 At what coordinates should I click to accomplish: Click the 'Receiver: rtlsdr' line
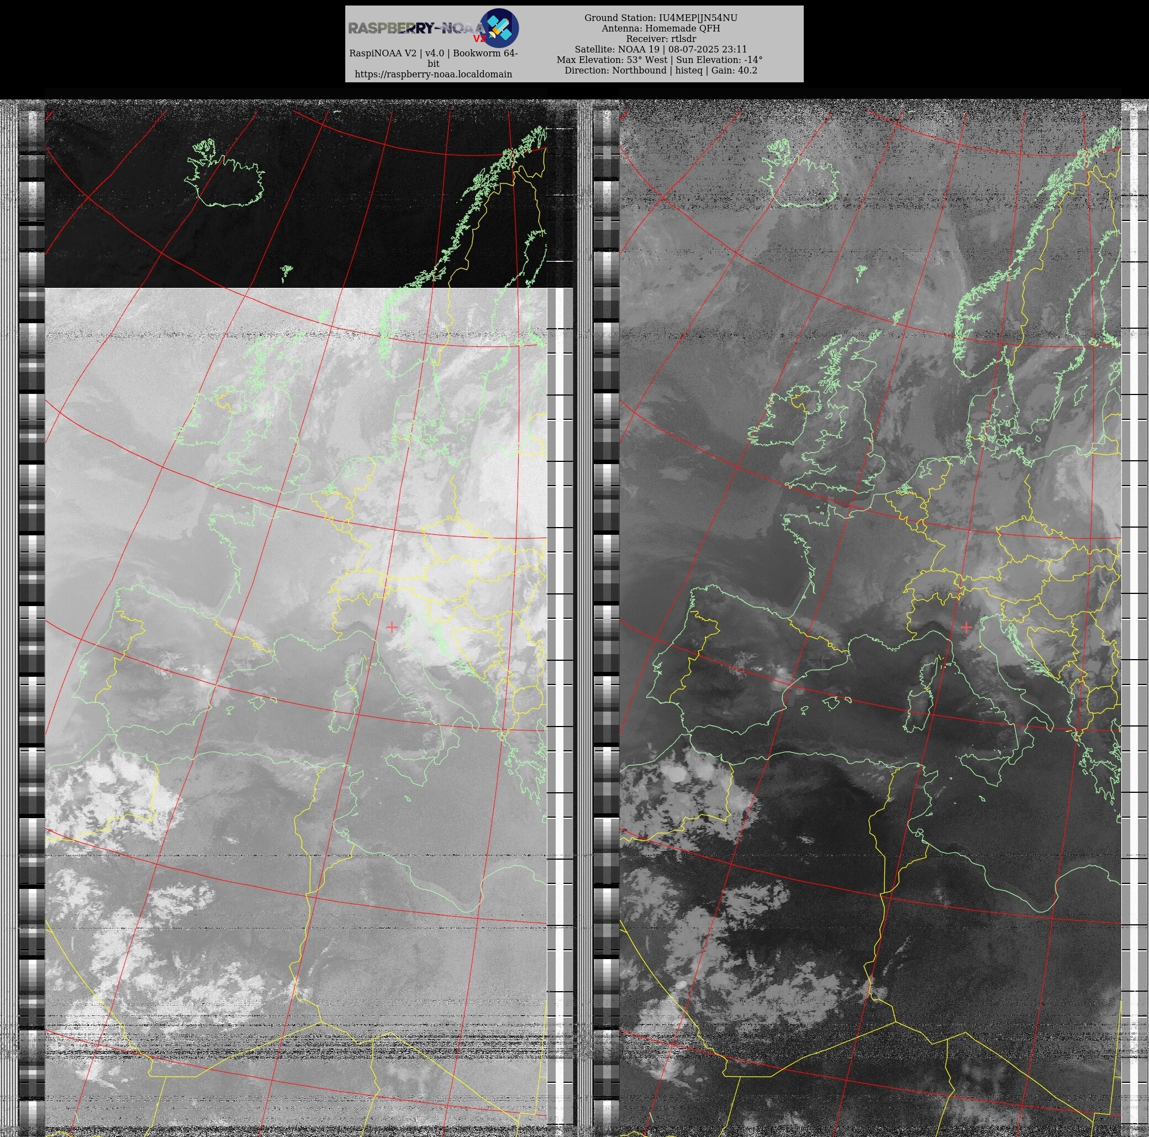tap(661, 39)
